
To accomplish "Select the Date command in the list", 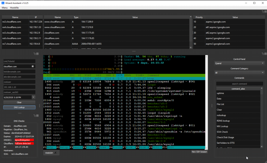I will coord(238,98).
